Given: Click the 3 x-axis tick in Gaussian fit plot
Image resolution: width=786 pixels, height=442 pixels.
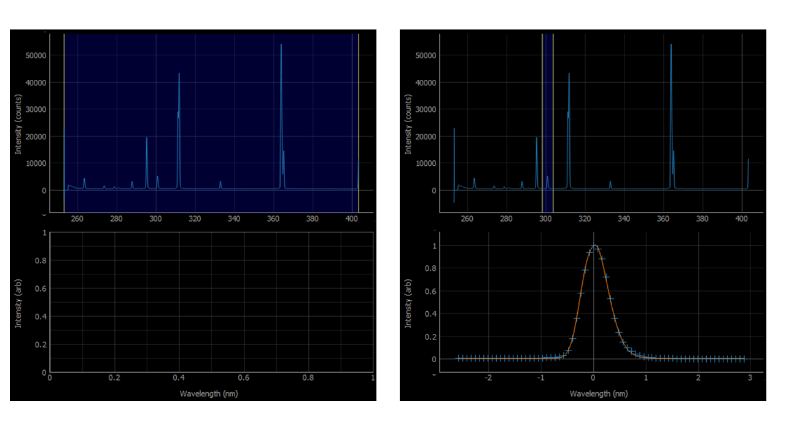Looking at the screenshot, I should click(x=750, y=378).
